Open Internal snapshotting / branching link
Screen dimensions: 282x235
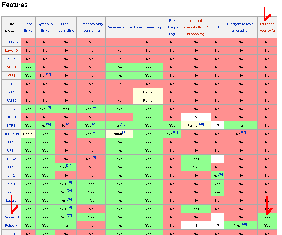click(196, 27)
